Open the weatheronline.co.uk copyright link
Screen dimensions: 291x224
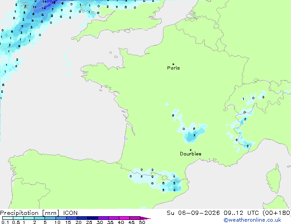coord(252,220)
